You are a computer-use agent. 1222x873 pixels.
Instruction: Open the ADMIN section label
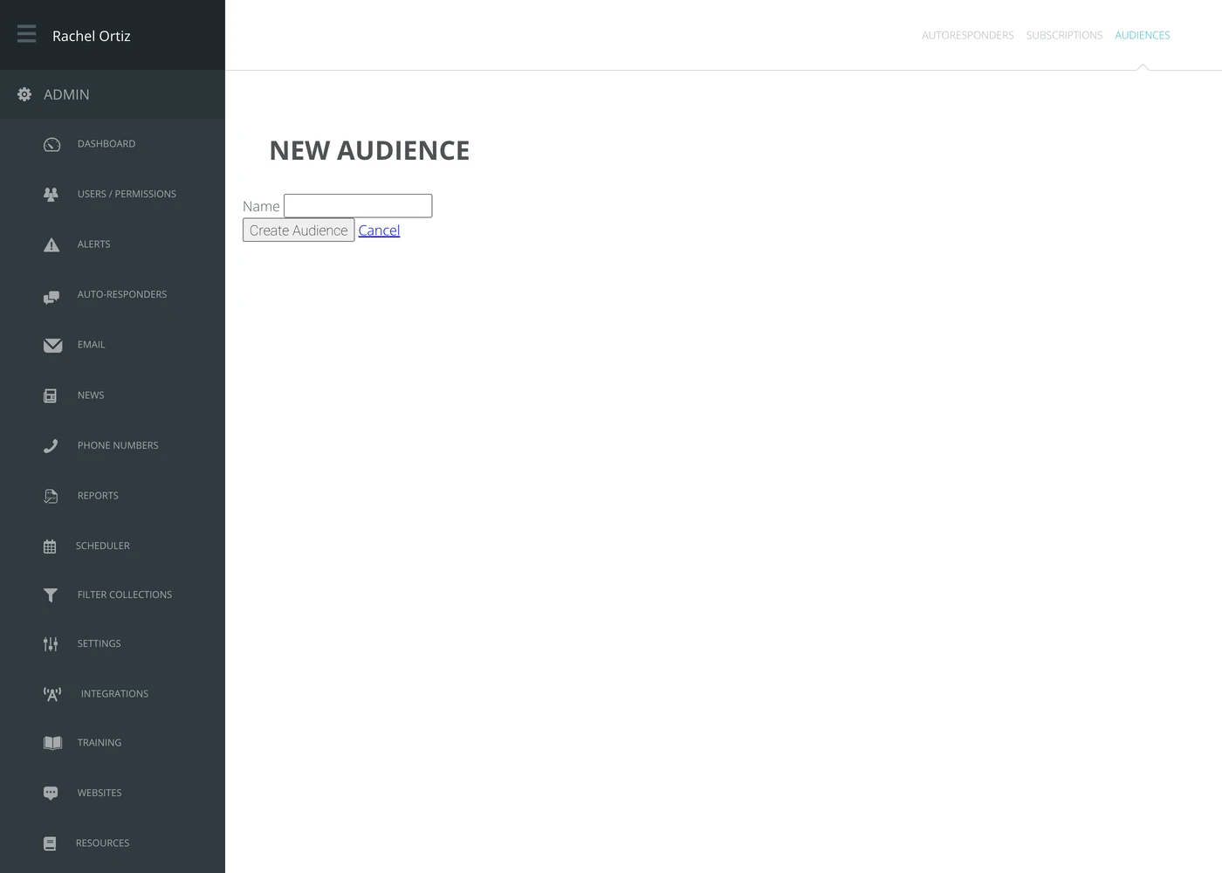click(66, 94)
